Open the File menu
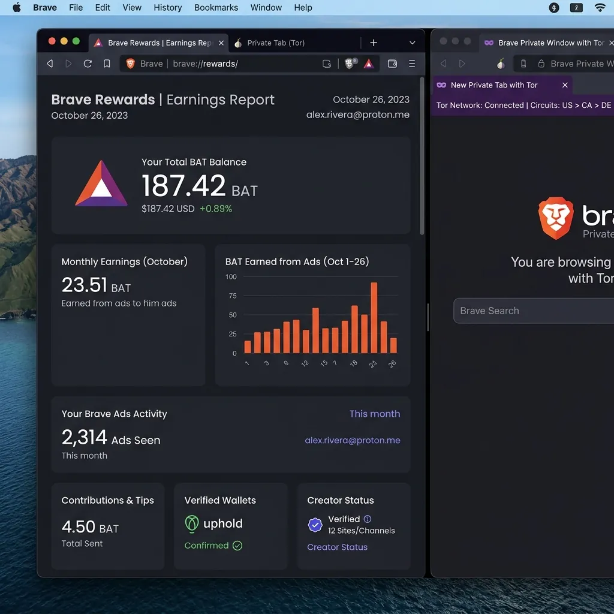The image size is (614, 614). pos(76,7)
